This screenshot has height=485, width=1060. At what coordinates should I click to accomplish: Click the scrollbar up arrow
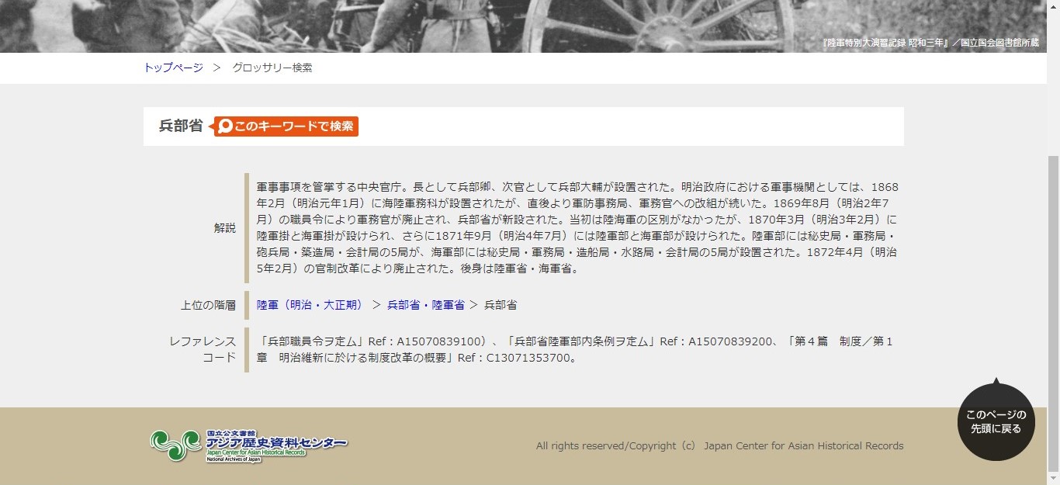coord(1053,6)
